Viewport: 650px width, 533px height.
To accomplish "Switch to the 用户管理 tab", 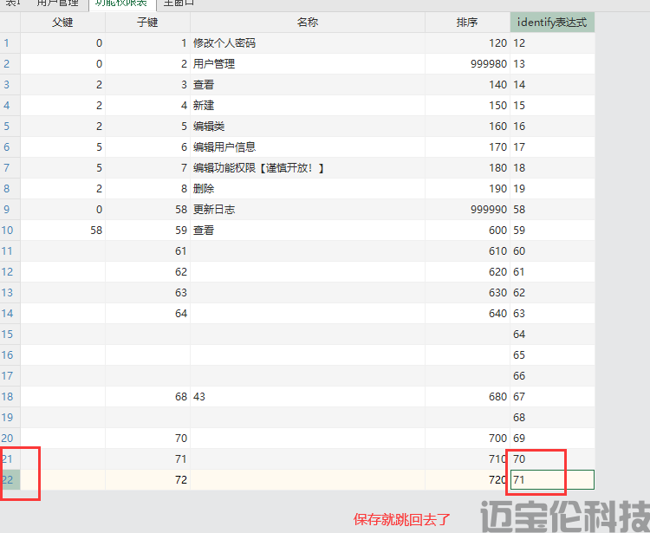I will 57,3.
